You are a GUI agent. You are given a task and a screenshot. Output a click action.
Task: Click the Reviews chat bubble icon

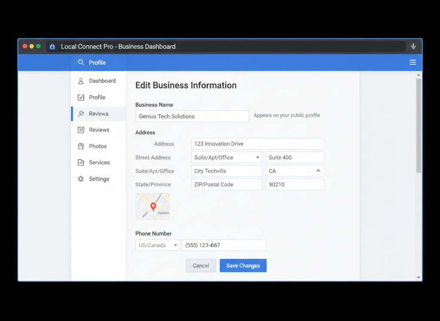click(x=81, y=130)
